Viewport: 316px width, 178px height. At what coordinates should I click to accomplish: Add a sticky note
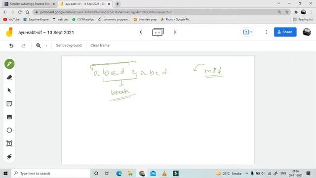pyautogui.click(x=9, y=104)
